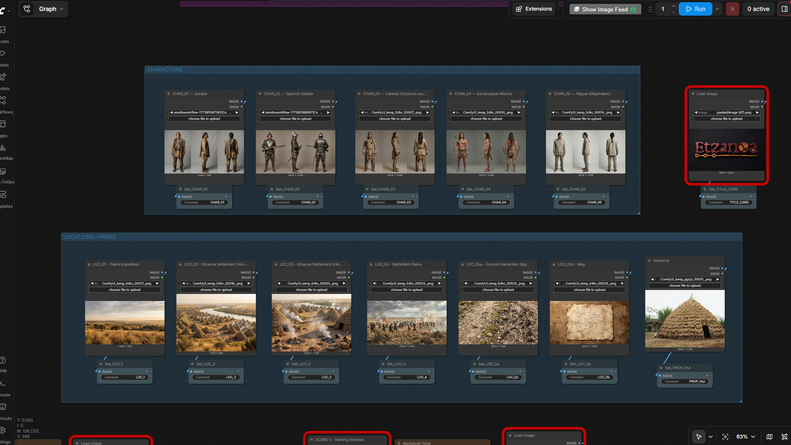Select previous image in CHAR_02 Spanish Soldier node
This screenshot has height=445, width=791.
(x=263, y=112)
